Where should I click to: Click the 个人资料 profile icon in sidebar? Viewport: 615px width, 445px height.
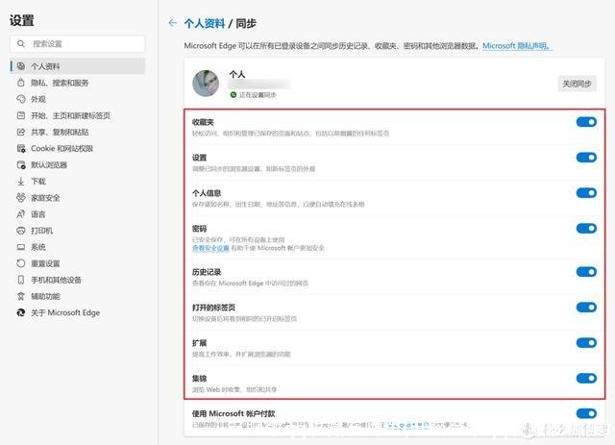tap(21, 66)
